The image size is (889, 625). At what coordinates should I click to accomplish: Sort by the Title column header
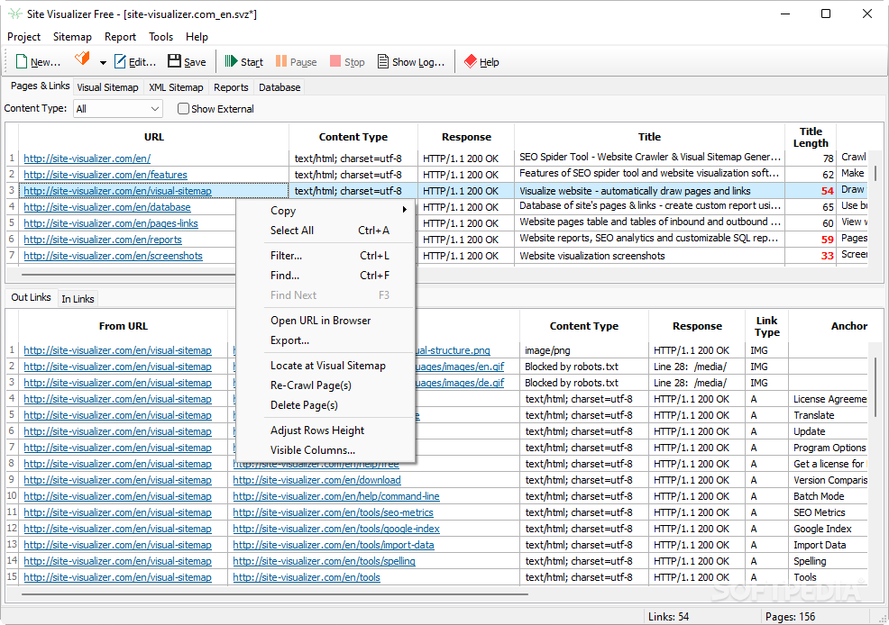(x=649, y=137)
